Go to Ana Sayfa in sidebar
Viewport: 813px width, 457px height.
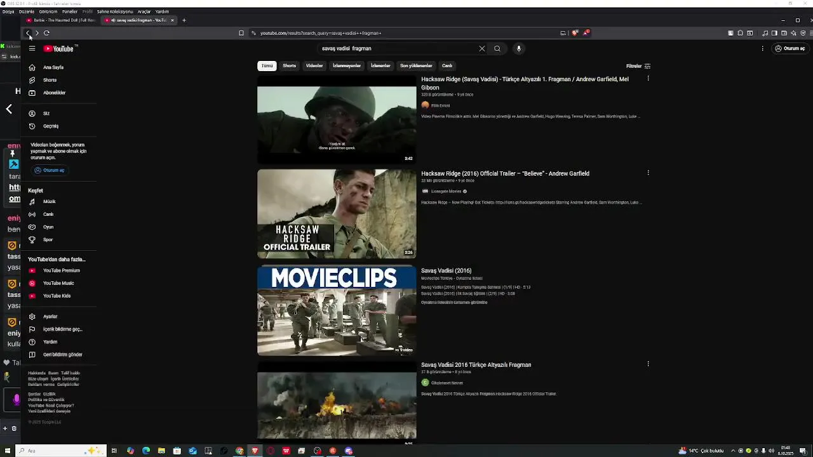tap(53, 67)
